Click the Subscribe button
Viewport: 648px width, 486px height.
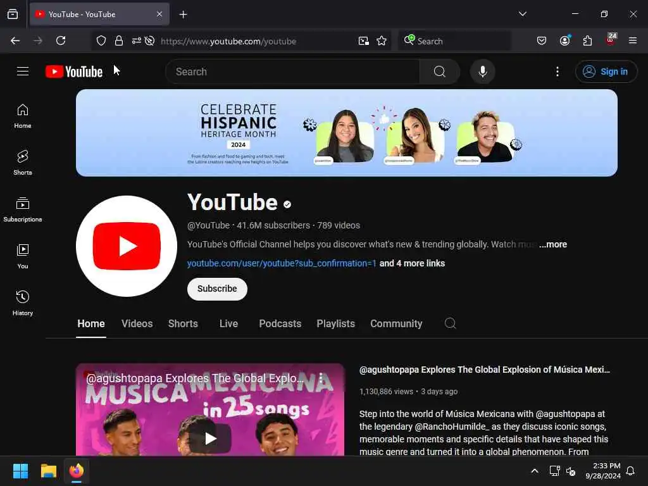[x=217, y=289]
